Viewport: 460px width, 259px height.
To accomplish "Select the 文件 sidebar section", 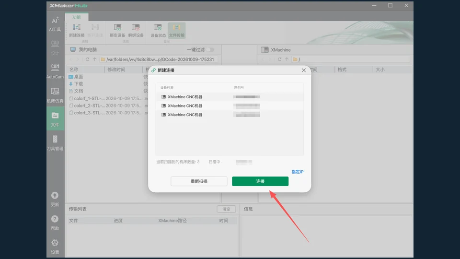I will [55, 119].
